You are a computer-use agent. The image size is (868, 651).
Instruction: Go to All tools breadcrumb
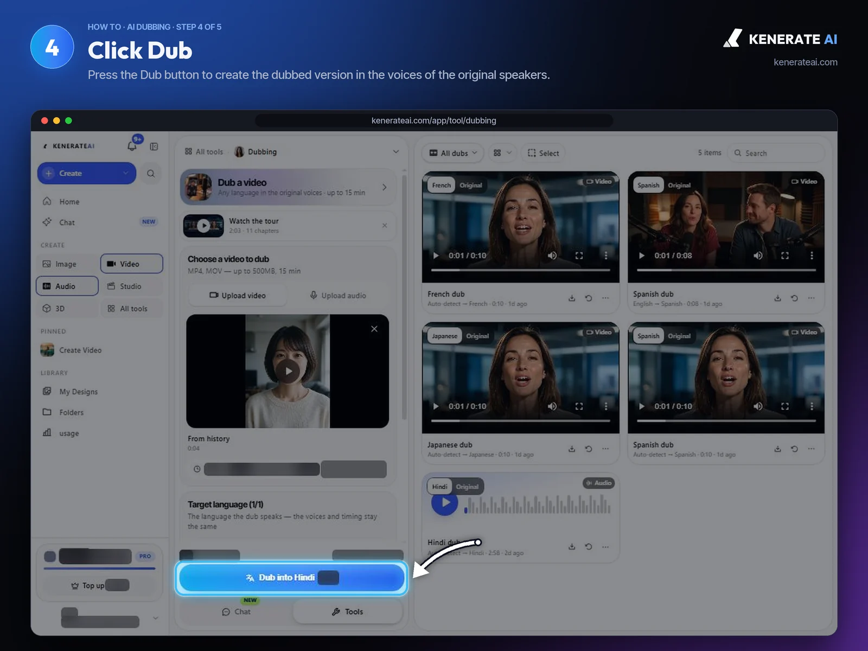[x=204, y=152]
